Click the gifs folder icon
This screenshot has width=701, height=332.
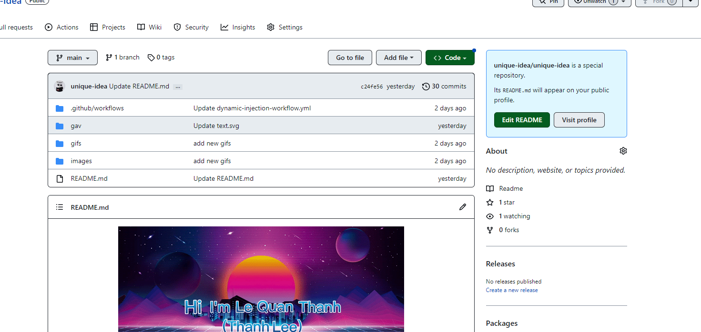click(60, 143)
